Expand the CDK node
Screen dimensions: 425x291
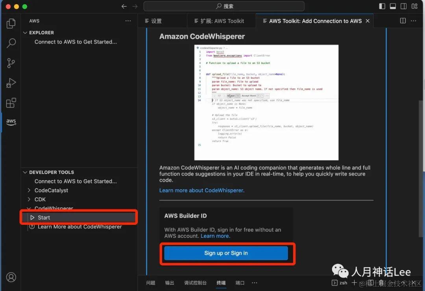coord(29,200)
